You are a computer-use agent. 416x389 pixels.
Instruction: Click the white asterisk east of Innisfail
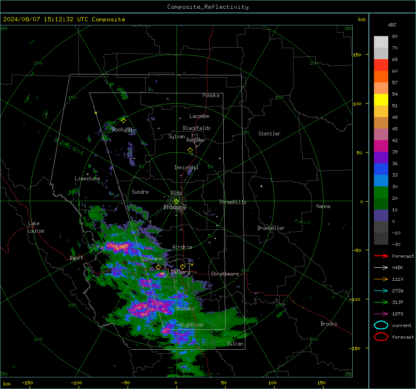pos(220,159)
